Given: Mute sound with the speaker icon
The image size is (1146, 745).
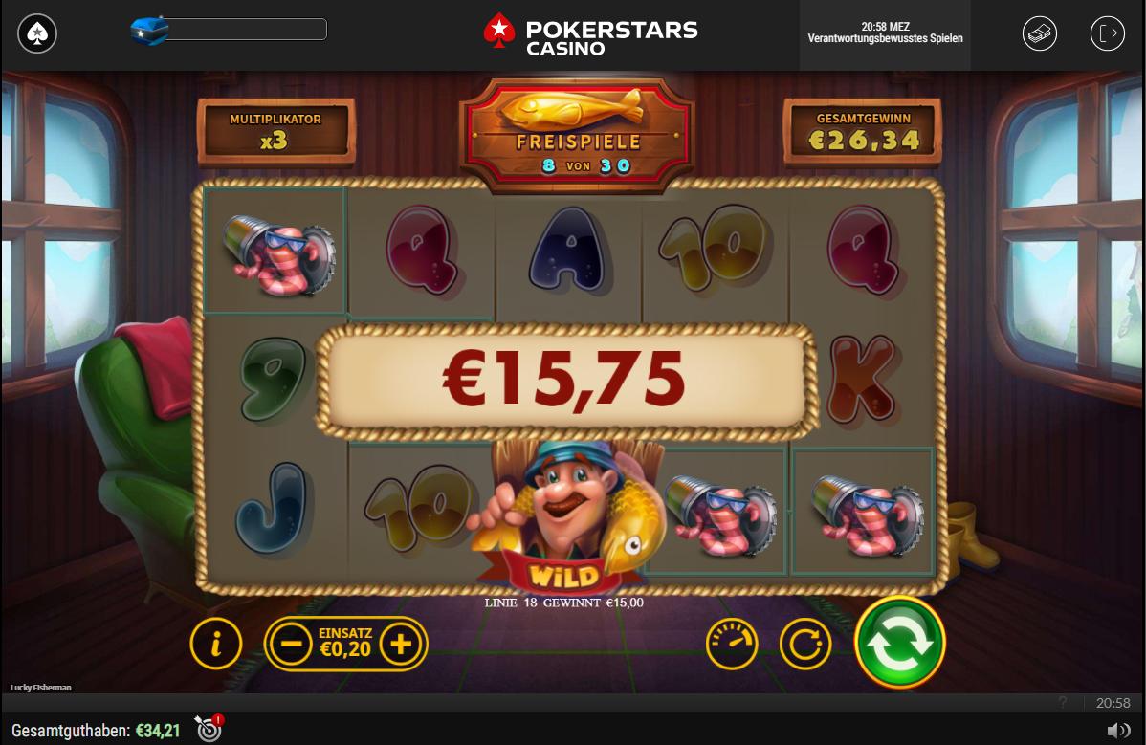Looking at the screenshot, I should click(x=1117, y=731).
